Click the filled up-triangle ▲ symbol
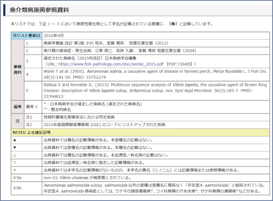The image size is (273, 201). [15, 140]
